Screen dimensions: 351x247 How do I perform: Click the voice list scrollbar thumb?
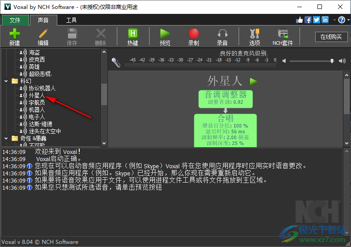pyautogui.click(x=104, y=94)
